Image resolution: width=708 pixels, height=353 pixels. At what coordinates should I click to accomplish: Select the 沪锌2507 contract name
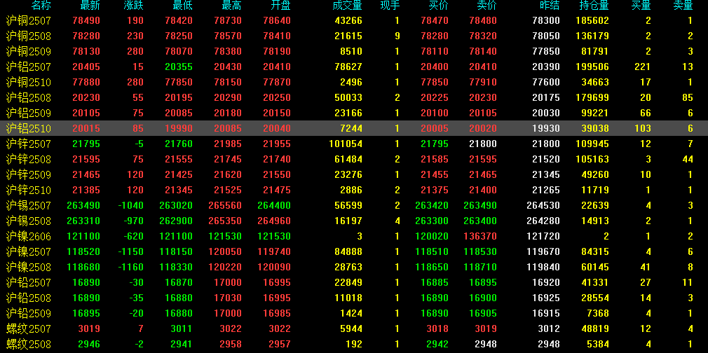[29, 144]
